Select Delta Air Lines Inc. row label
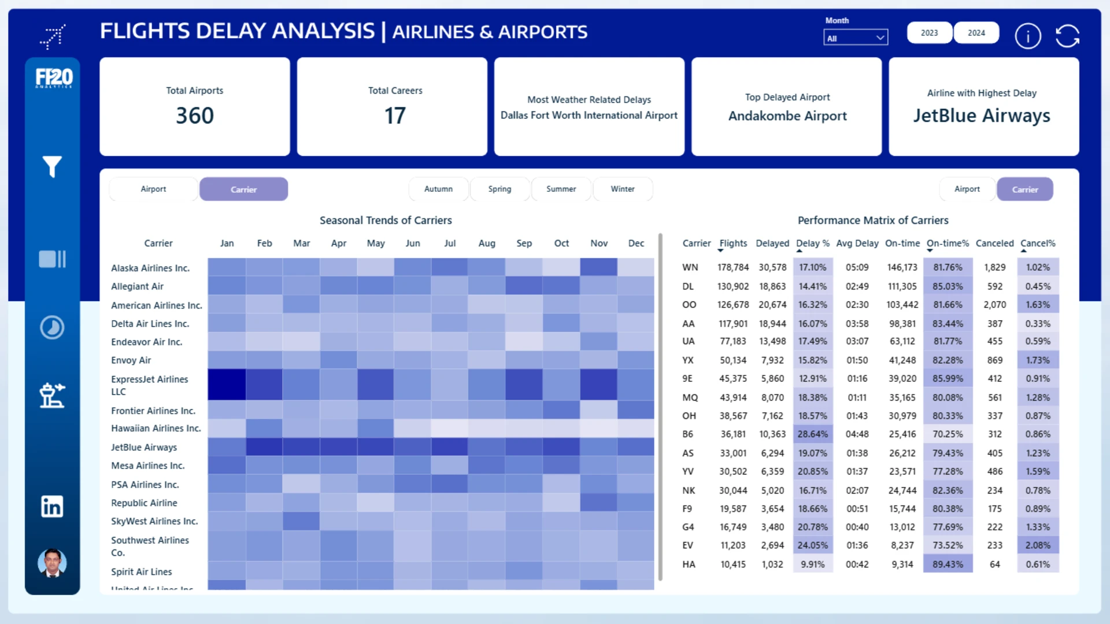The image size is (1110, 624). (150, 324)
